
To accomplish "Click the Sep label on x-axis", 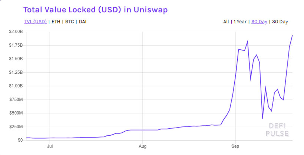I will coord(234,146).
